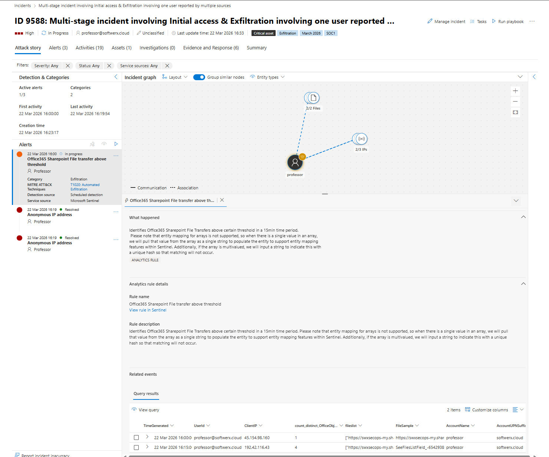Collapse the Incident graph section
Screen dimensions: 549x457
tap(520, 77)
